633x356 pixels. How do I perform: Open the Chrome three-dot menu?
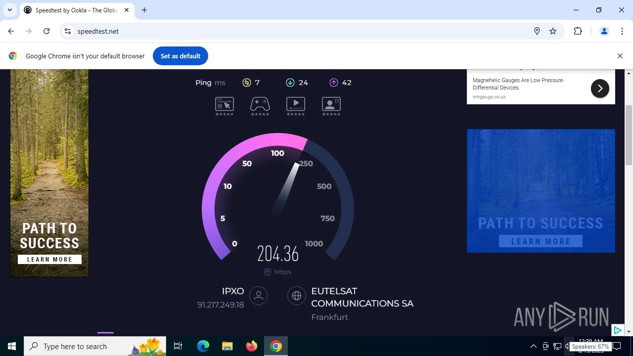[x=622, y=31]
